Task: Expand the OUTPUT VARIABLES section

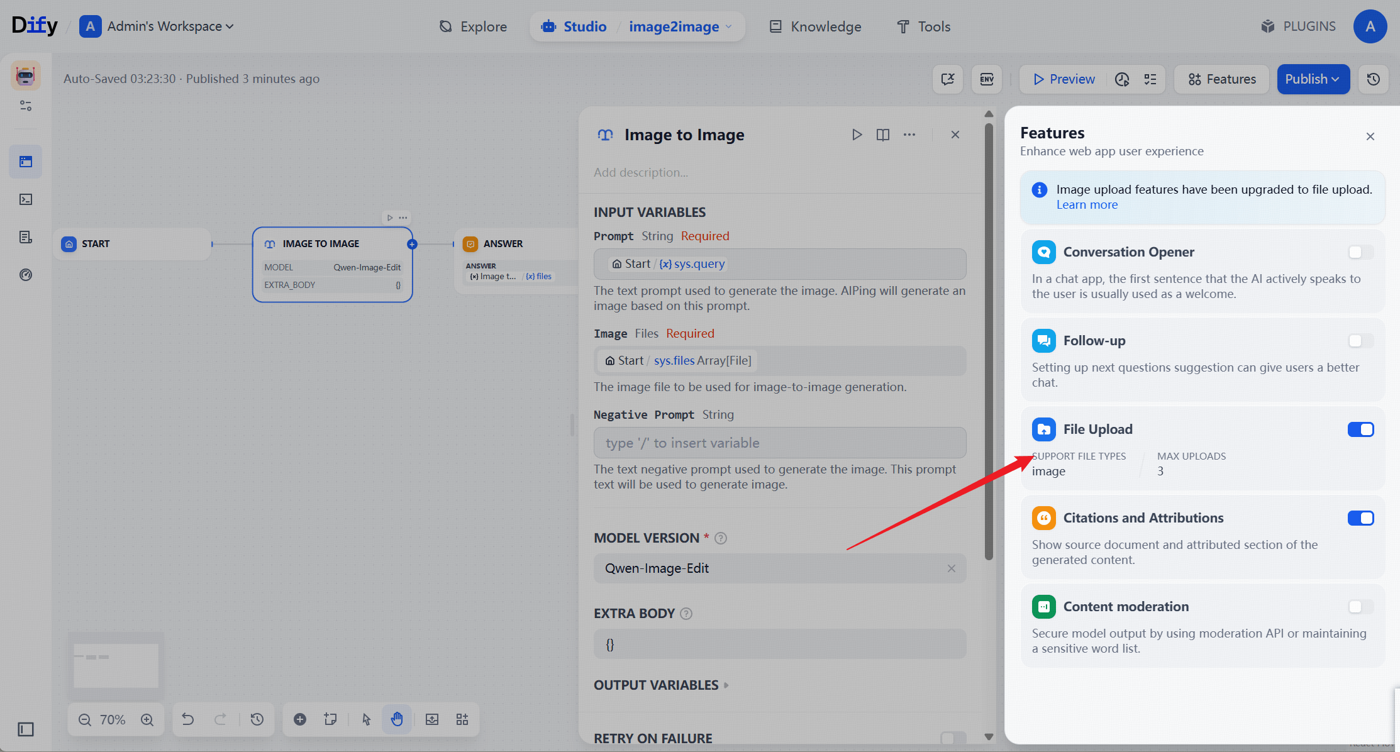Action: coord(660,685)
